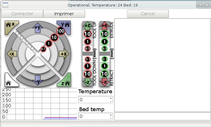211x127 pixels.
Task: Increase the Bed temp spinner value
Action: coord(111,115)
